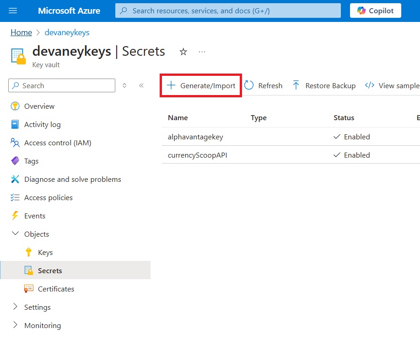This screenshot has height=339, width=420.
Task: Open the devaneykeys breadcrumb link
Action: [x=67, y=32]
